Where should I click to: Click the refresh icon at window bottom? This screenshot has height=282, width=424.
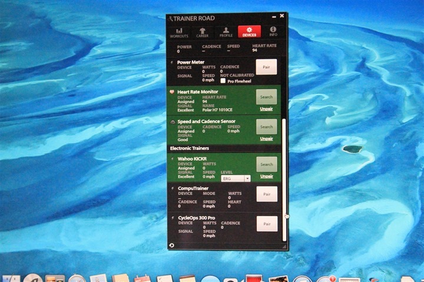point(171,245)
